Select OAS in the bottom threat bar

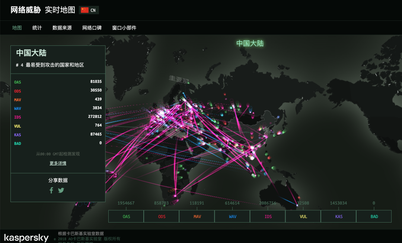126,216
